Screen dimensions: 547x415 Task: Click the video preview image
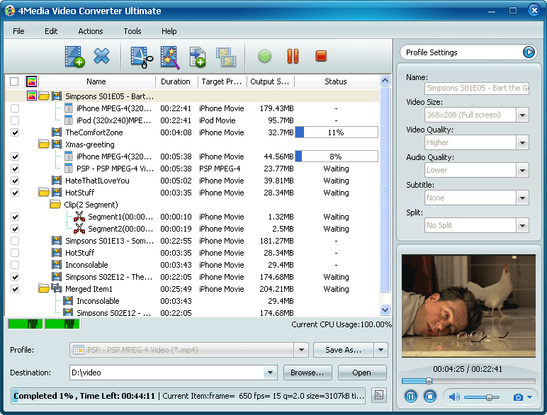pos(468,306)
